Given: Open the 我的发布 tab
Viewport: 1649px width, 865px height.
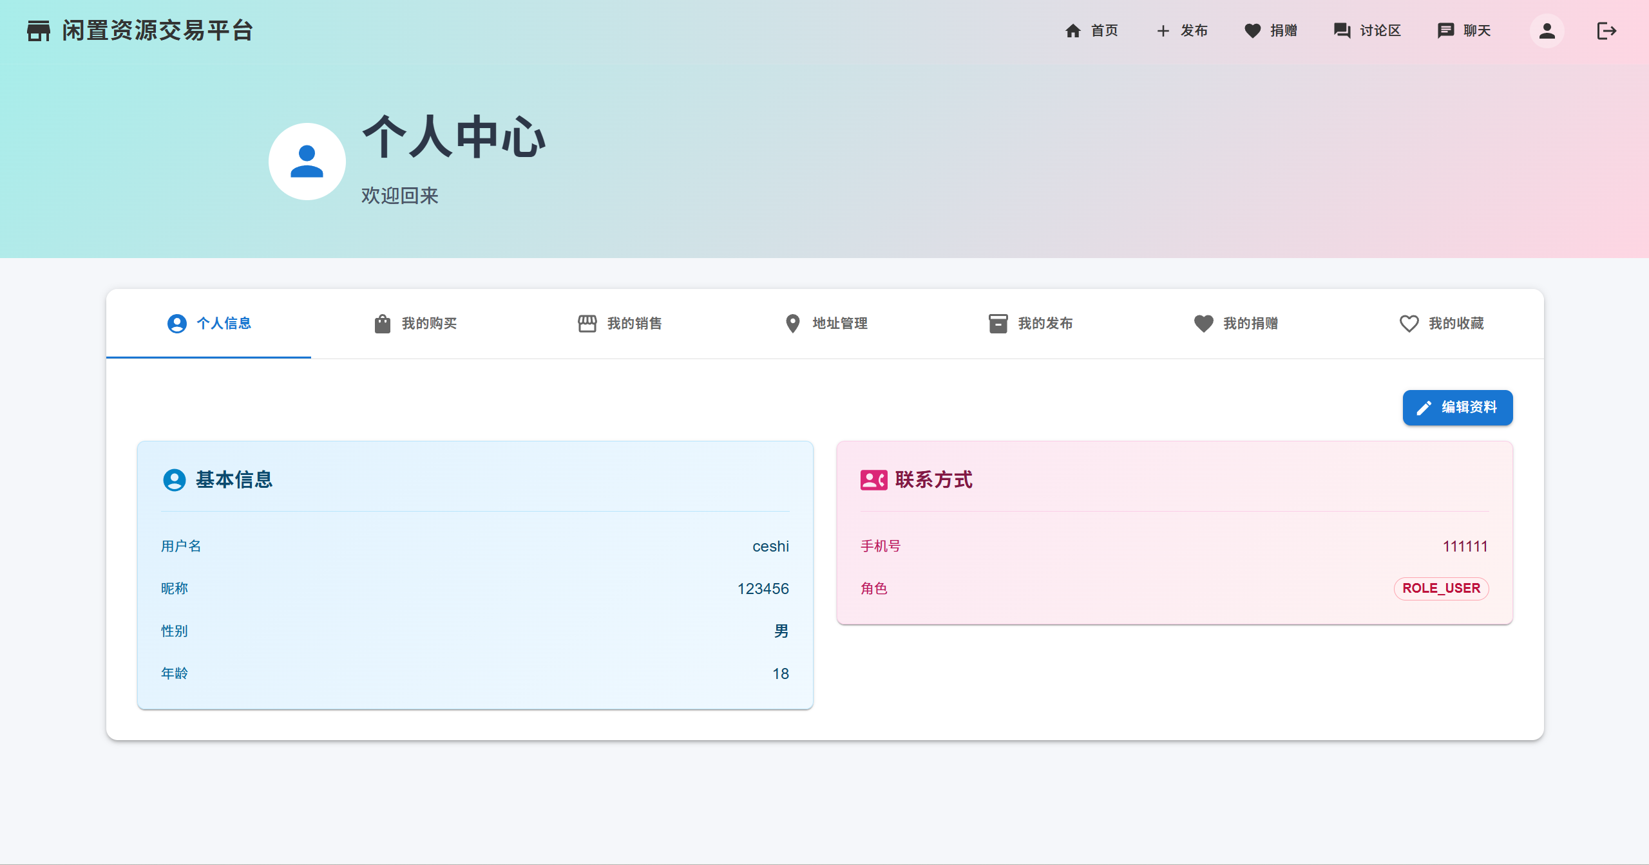Looking at the screenshot, I should (x=1029, y=324).
